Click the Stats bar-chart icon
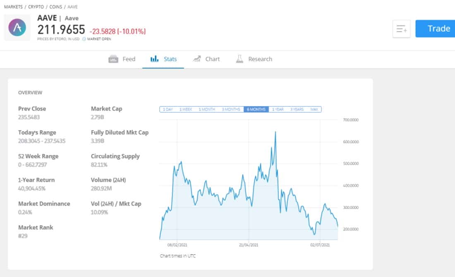Viewport: 455px width, 277px height. point(154,59)
